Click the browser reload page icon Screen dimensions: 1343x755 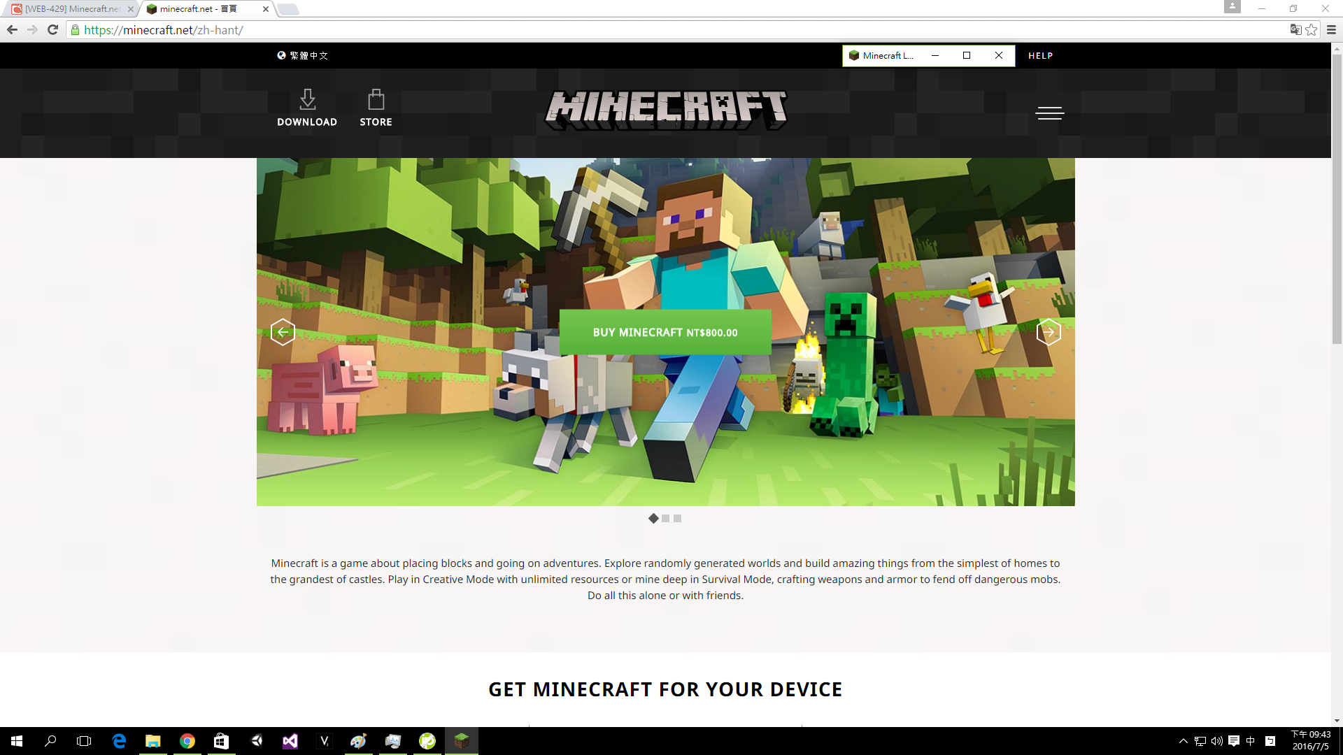[52, 29]
